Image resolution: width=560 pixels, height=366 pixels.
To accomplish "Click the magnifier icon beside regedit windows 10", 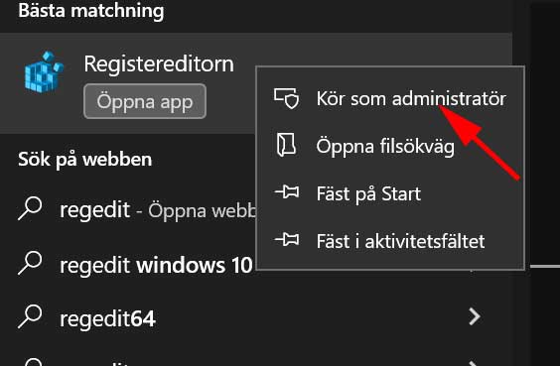I will (30, 263).
